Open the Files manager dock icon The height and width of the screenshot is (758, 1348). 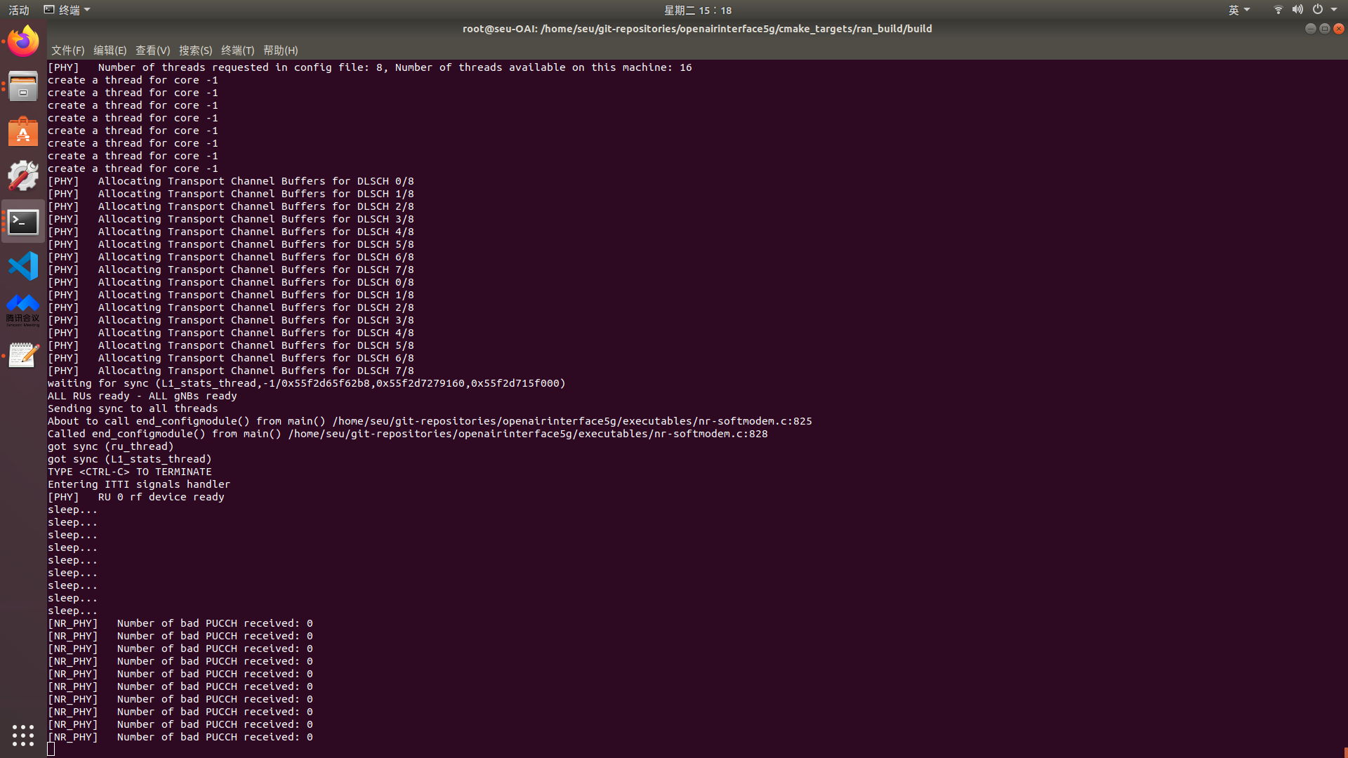23,86
